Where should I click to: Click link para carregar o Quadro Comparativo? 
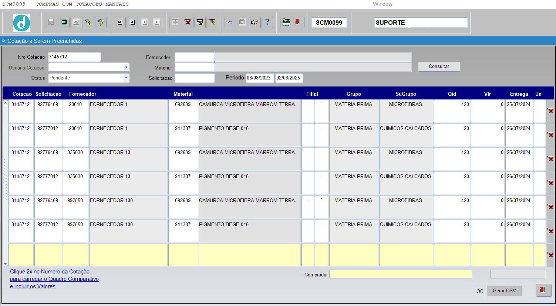coord(54,279)
